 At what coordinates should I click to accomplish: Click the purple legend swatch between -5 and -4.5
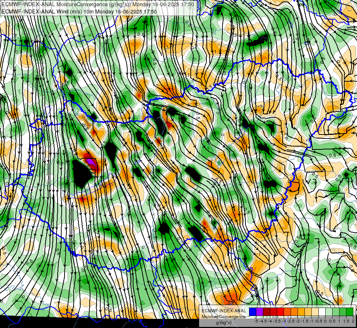(260, 312)
